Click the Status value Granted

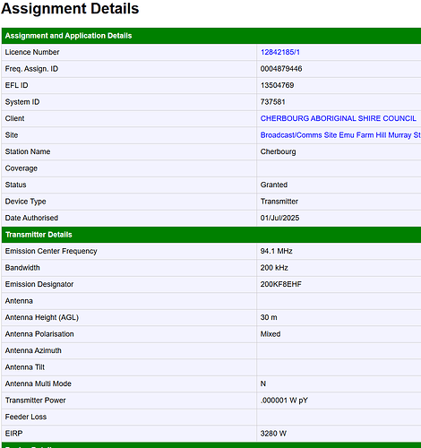[x=274, y=185]
